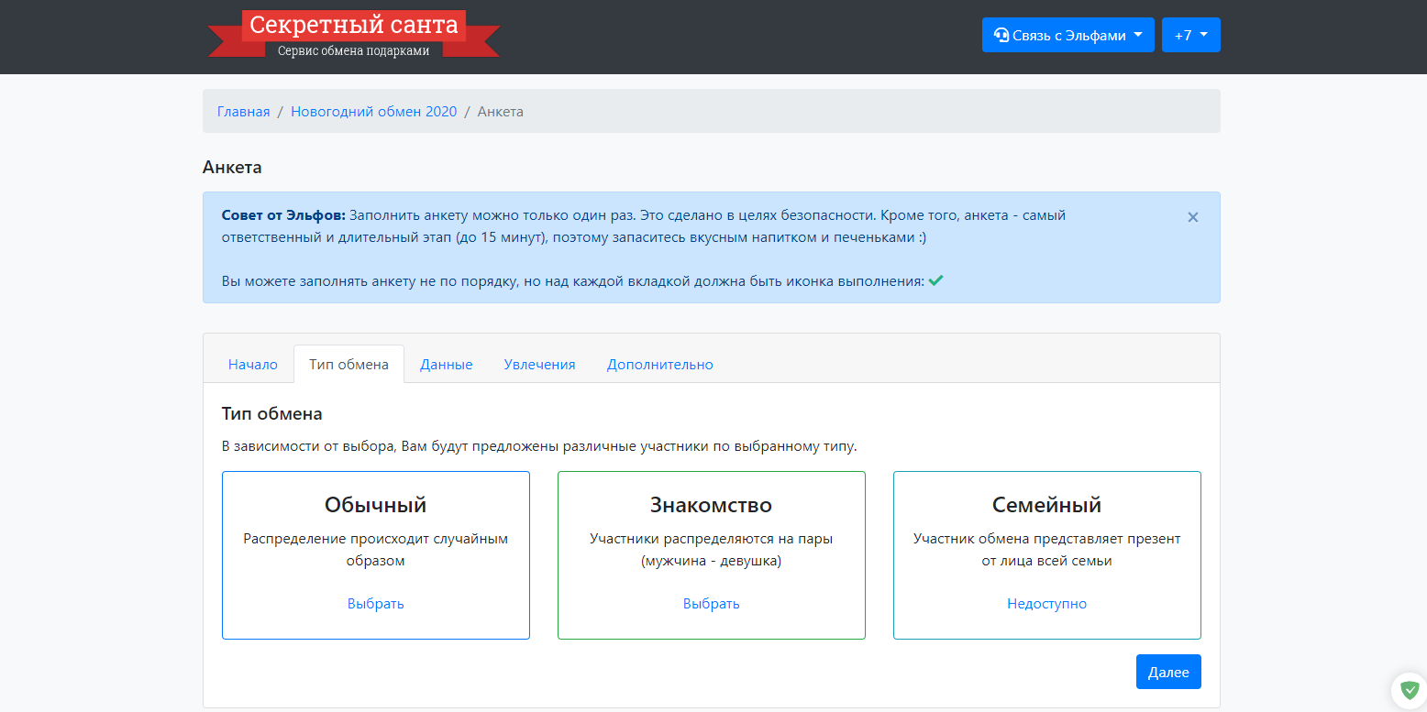Click the Обычный card heading
This screenshot has width=1427, height=712.
(375, 505)
